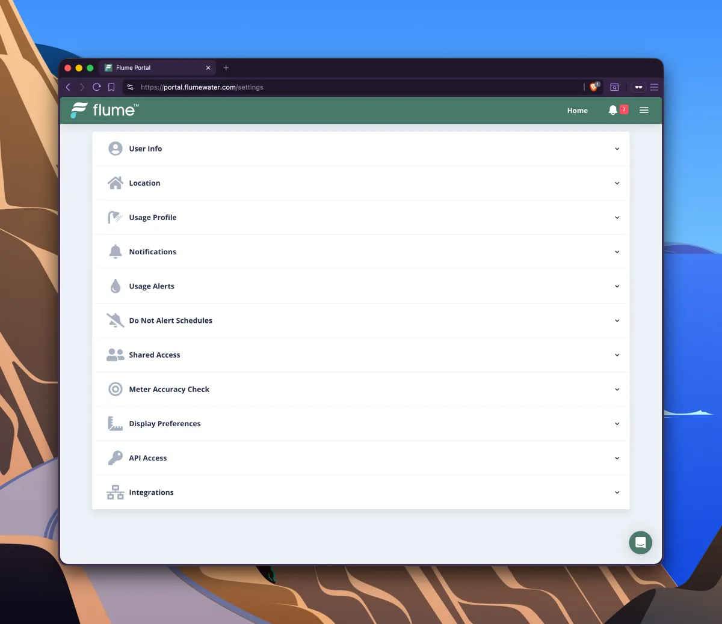Expand the API Access chevron
The image size is (722, 624).
click(x=617, y=458)
